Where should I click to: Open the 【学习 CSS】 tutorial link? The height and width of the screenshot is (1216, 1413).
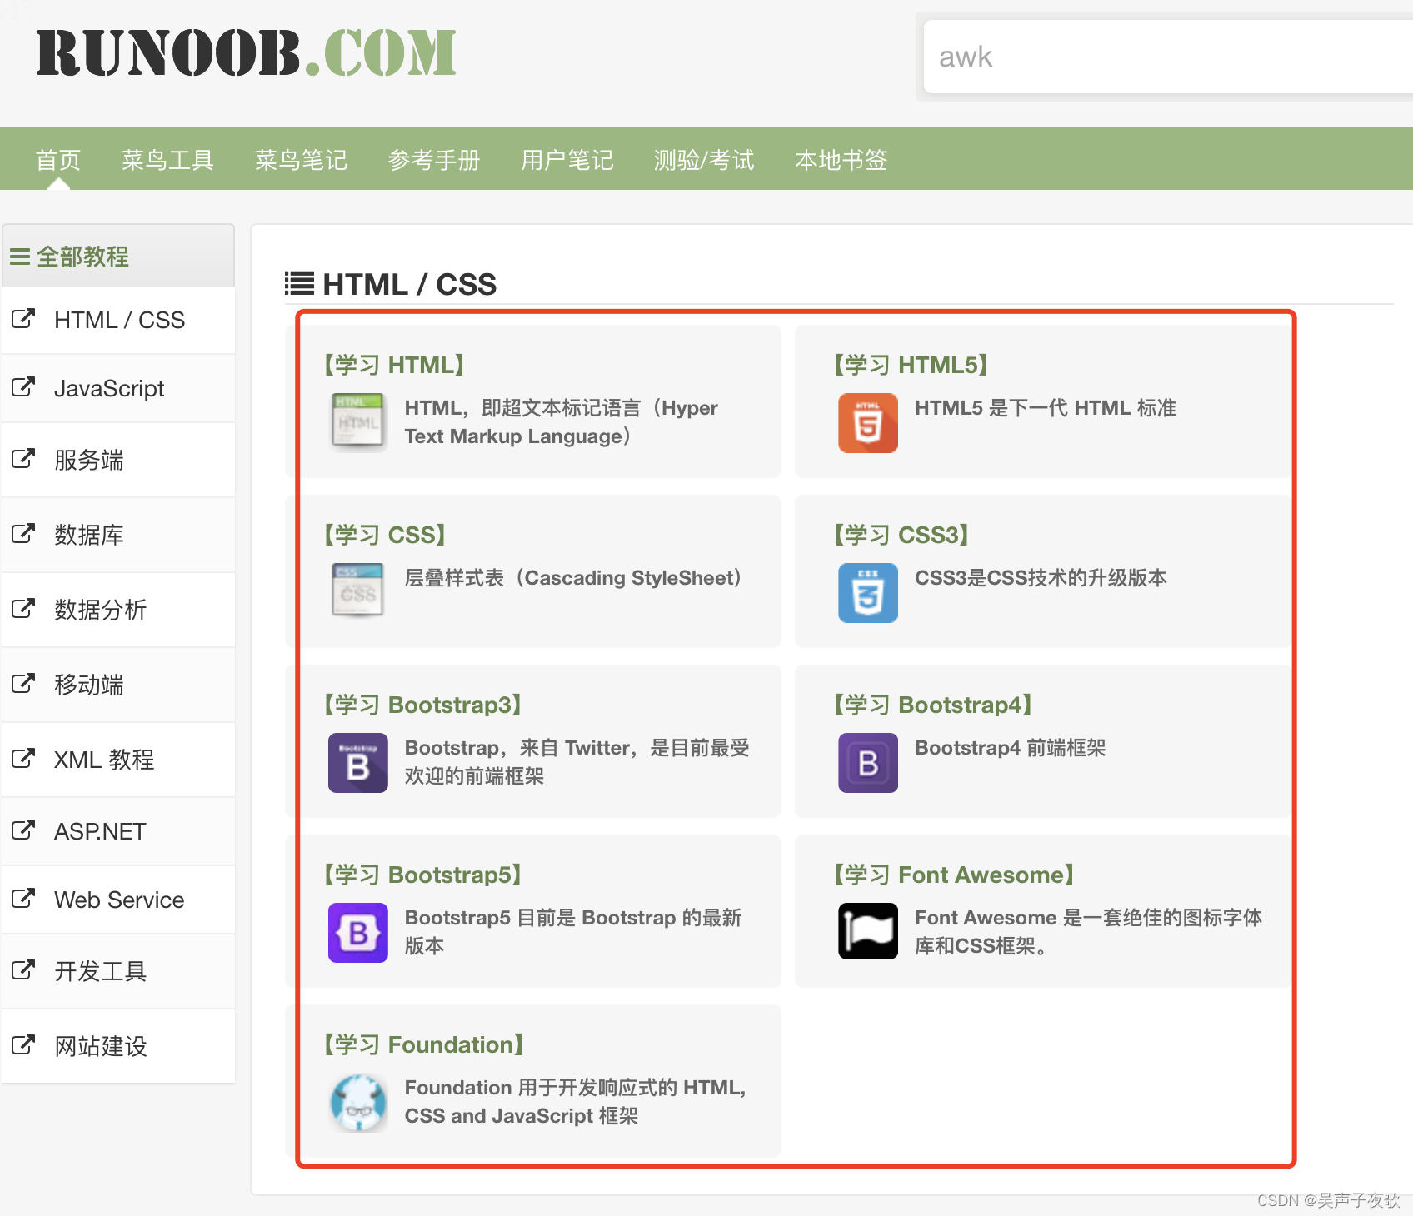click(385, 535)
